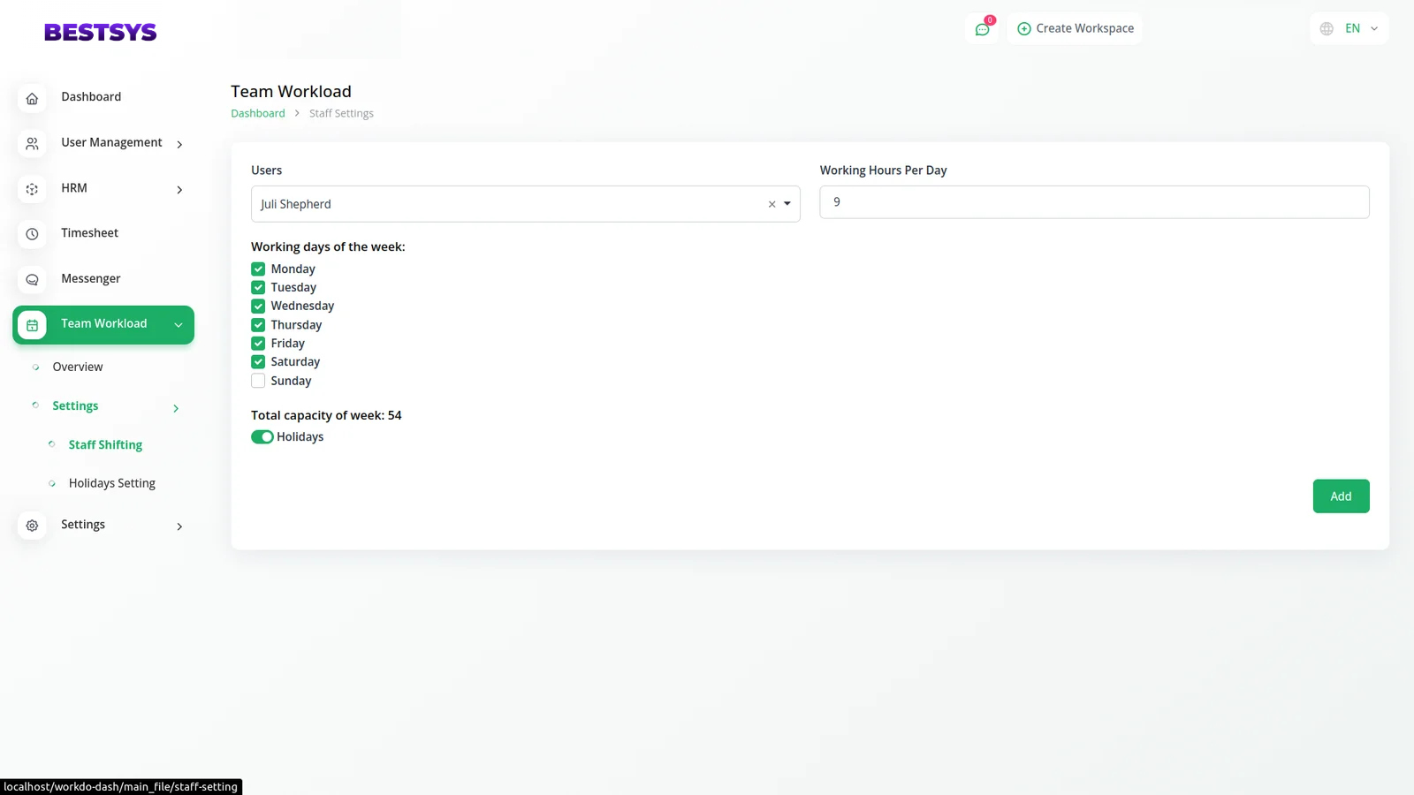
Task: Go to Overview under Team Workload
Action: click(78, 367)
